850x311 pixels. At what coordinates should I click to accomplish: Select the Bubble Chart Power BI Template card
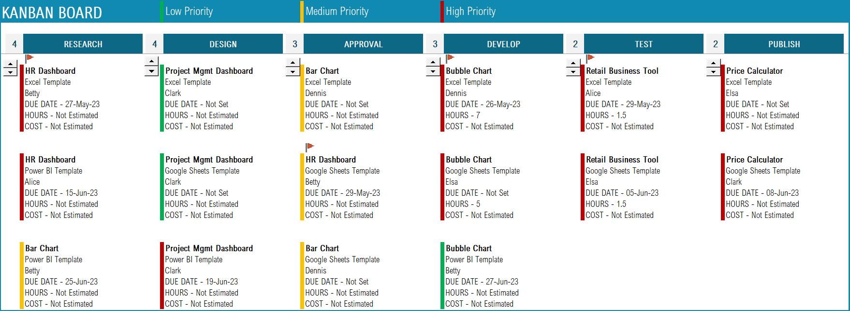482,276
